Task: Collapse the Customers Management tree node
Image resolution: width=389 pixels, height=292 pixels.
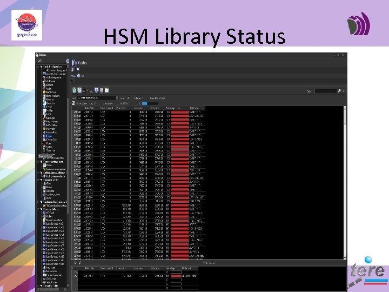Action: pyautogui.click(x=38, y=202)
